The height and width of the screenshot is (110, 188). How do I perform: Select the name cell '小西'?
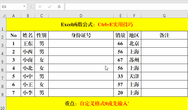point(28,52)
